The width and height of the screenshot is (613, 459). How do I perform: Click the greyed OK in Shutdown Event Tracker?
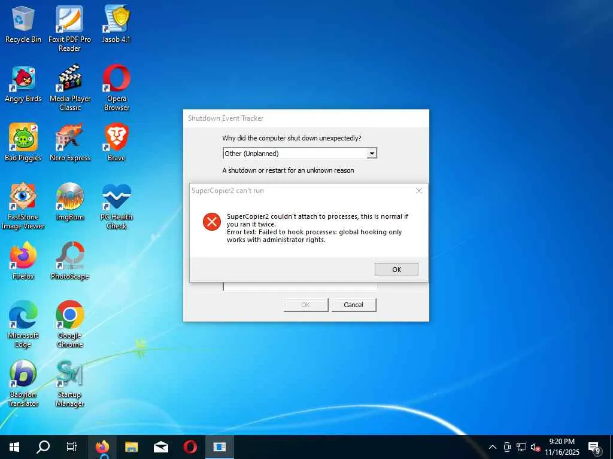click(x=306, y=305)
